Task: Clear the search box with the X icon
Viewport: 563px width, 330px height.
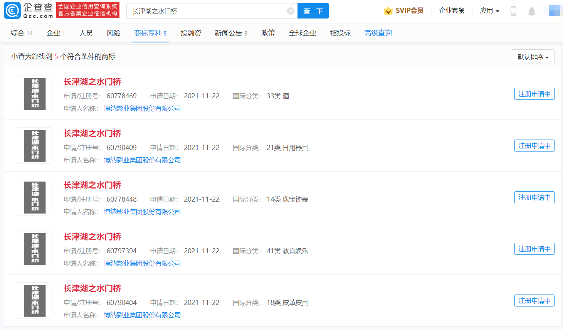Action: tap(291, 10)
